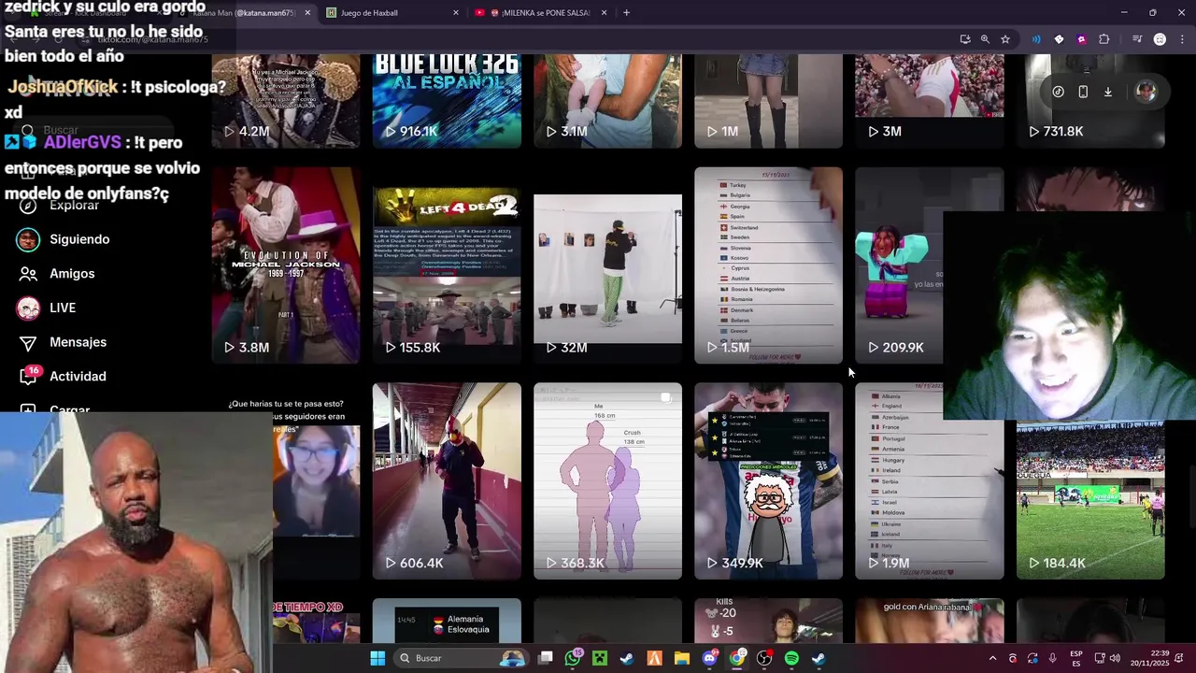Open the 1.5M views country list video

tap(768, 265)
